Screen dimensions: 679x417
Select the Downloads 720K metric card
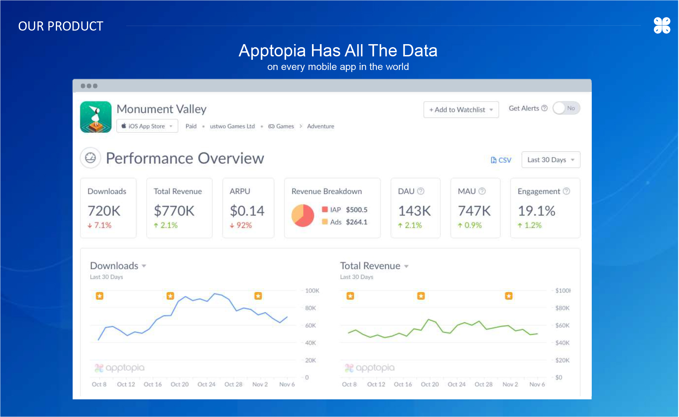(108, 208)
